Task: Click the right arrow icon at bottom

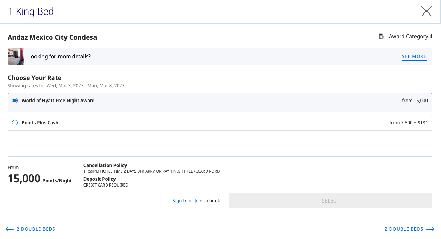Action: click(430, 229)
